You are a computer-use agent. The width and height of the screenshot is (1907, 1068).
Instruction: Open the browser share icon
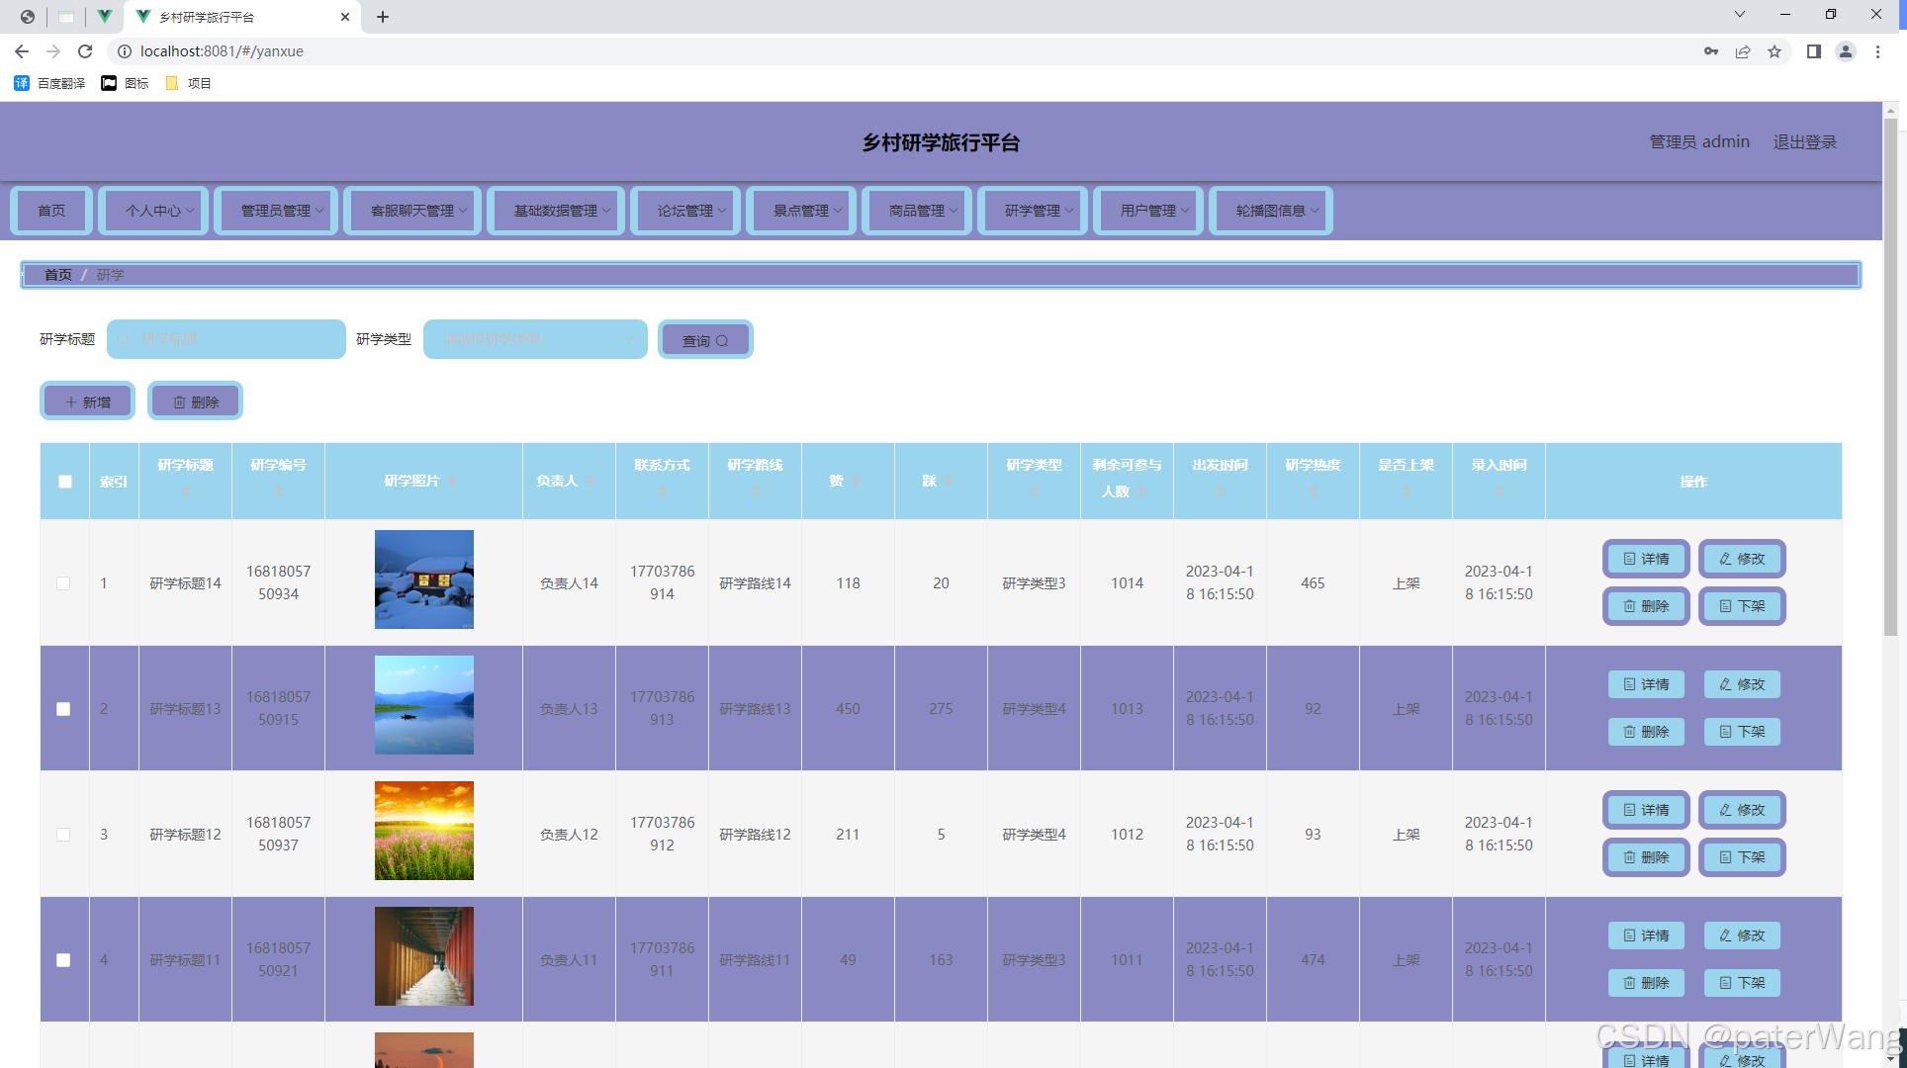pyautogui.click(x=1743, y=51)
